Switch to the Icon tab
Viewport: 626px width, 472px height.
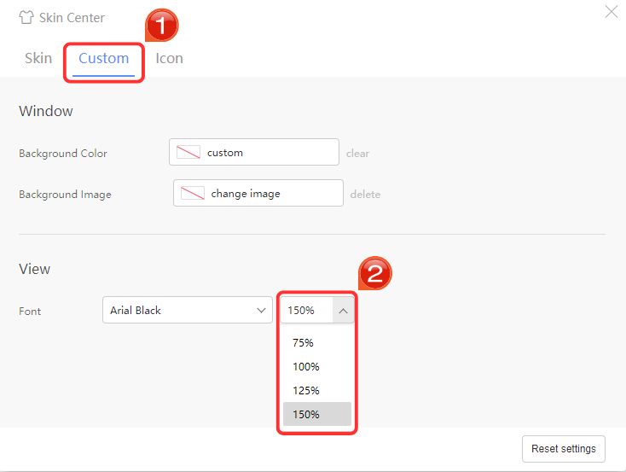tap(169, 58)
